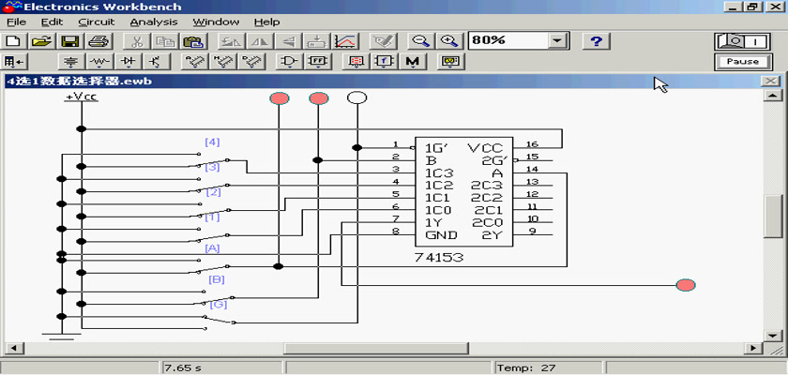
Task: Copy the selected component
Action: 165,41
